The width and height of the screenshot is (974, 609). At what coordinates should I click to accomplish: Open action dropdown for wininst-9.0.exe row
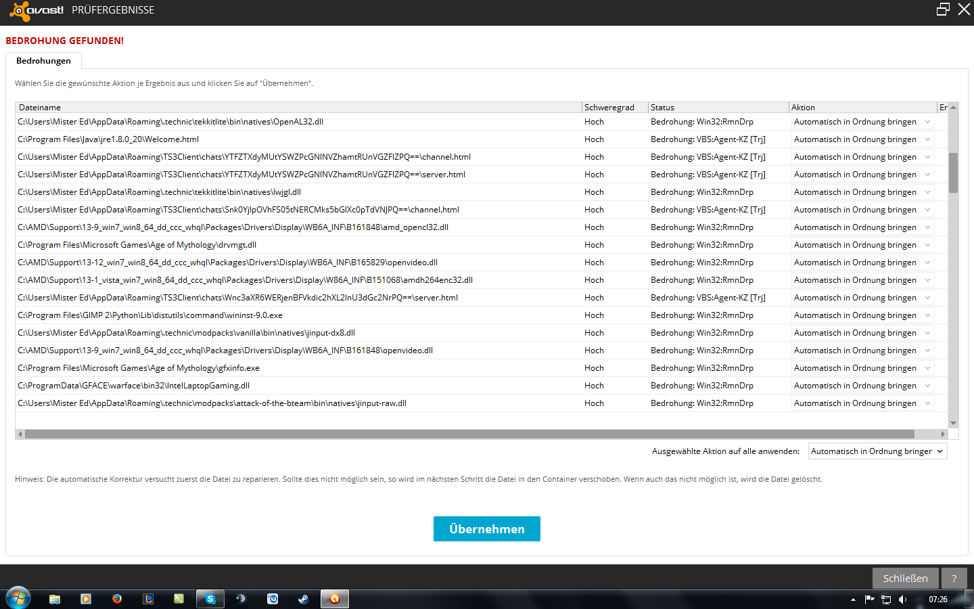click(x=862, y=315)
